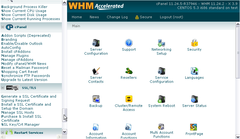Click the sidebar scroll-down arrow
This screenshot has height=139, width=240.
click(x=64, y=132)
